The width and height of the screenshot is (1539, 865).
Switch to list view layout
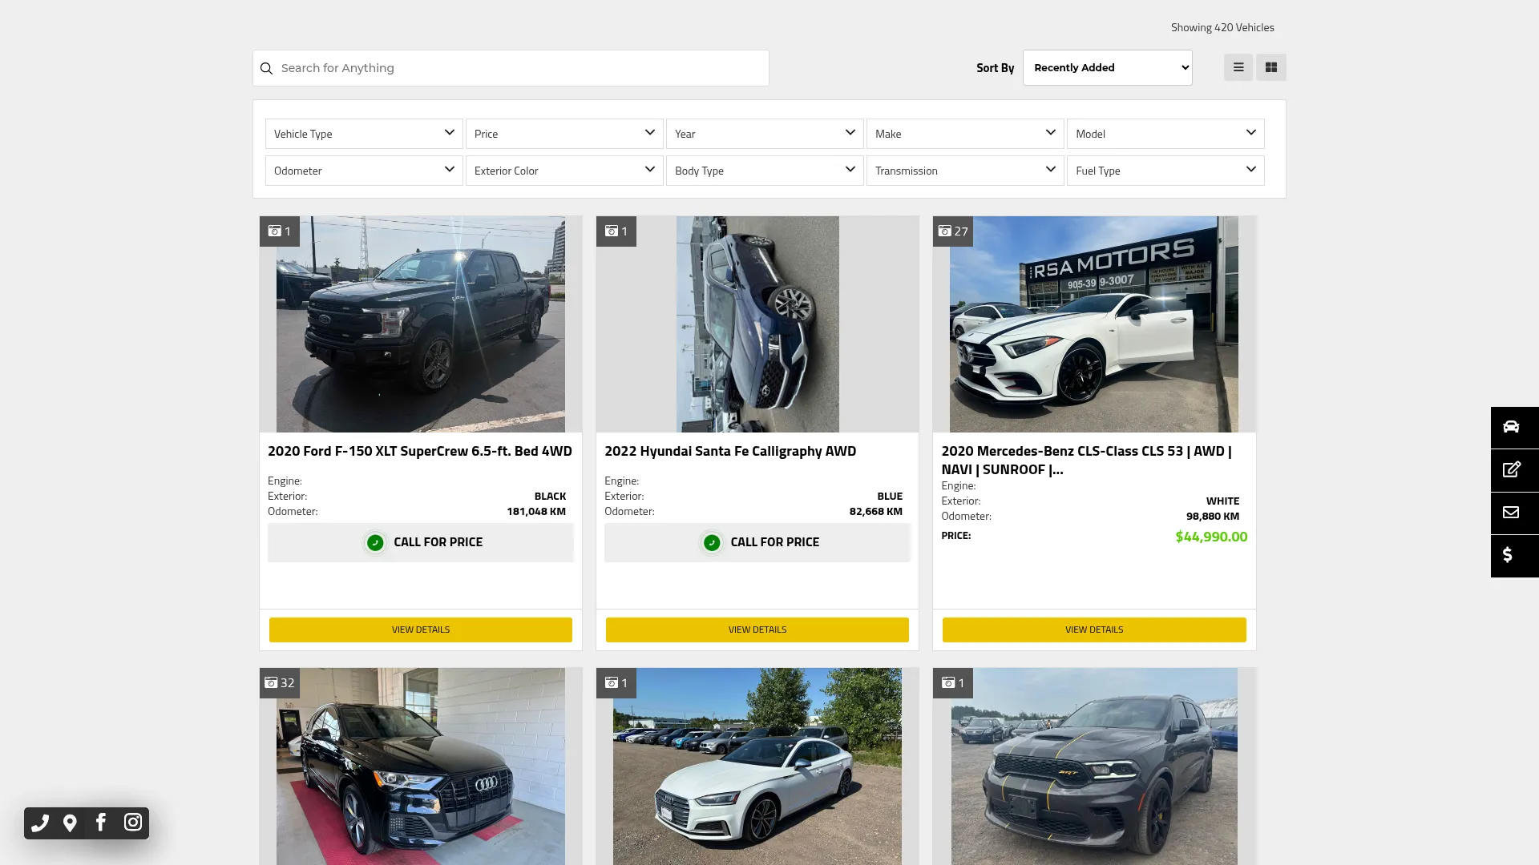click(x=1238, y=67)
